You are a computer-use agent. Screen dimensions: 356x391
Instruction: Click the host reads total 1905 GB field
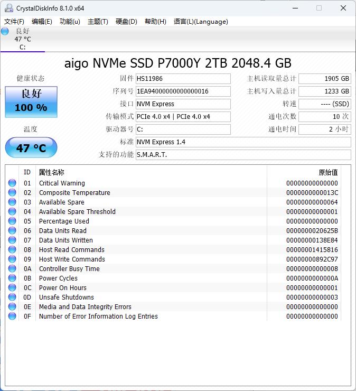click(x=325, y=79)
